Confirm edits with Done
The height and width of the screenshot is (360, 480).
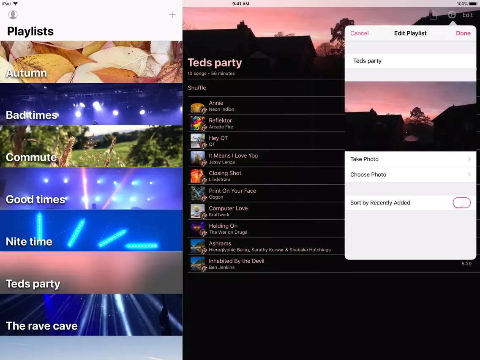(463, 33)
